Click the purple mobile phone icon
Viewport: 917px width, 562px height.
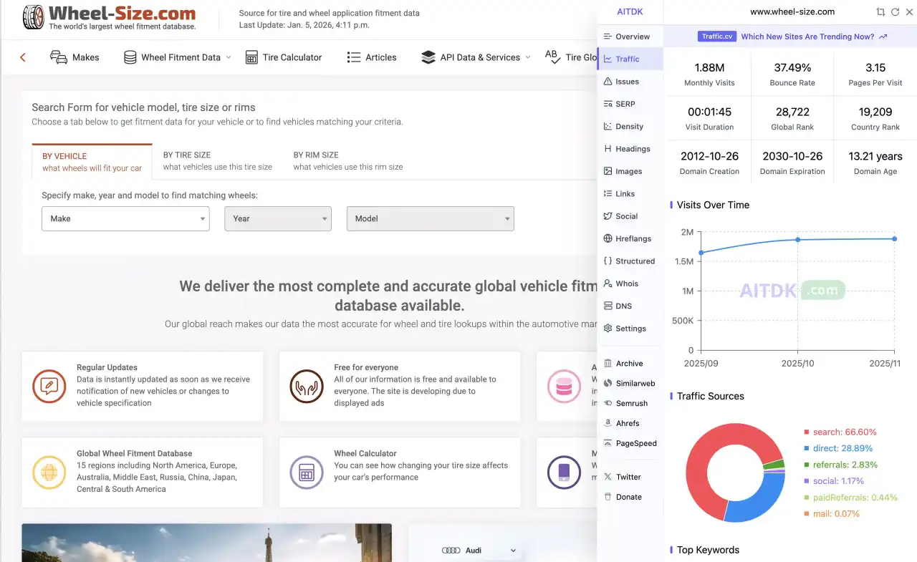[x=564, y=473]
